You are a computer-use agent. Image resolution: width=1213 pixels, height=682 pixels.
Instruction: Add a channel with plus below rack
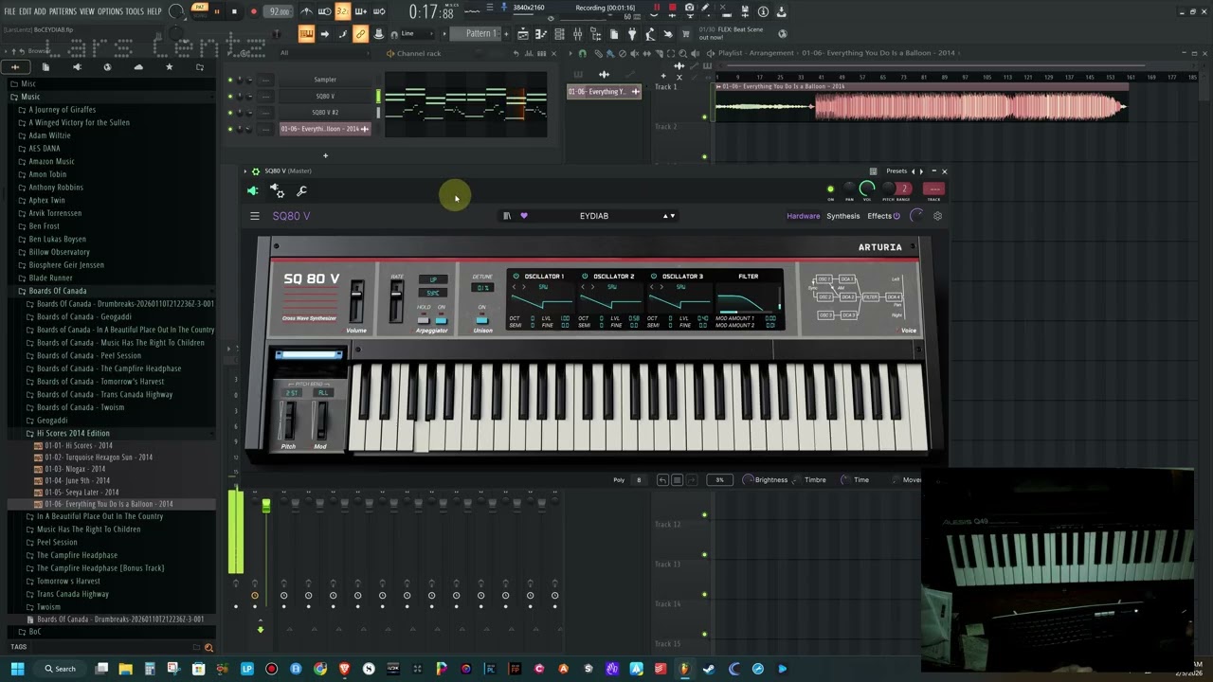(325, 155)
